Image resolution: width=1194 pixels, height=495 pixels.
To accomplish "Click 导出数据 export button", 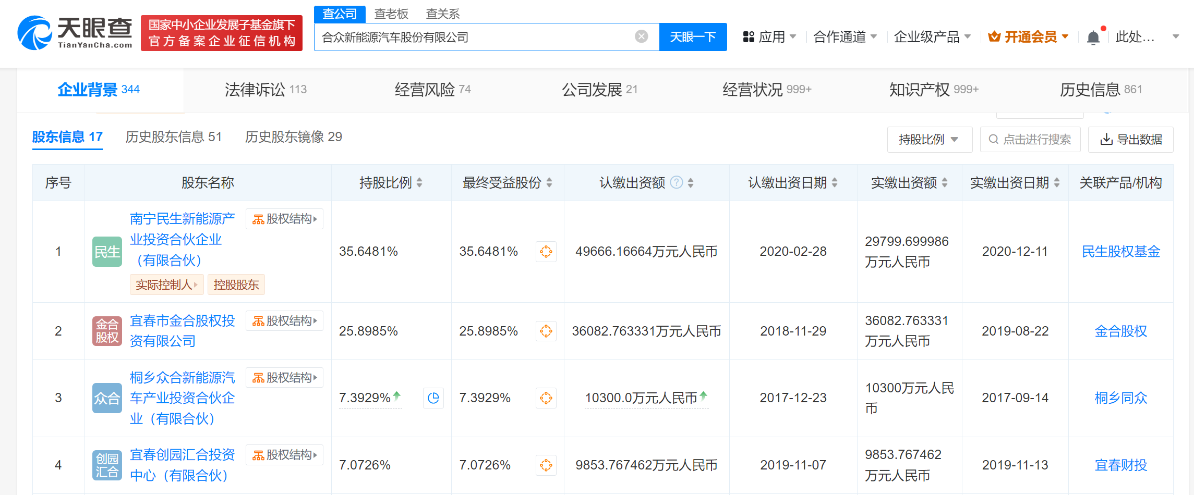I will coord(1130,140).
